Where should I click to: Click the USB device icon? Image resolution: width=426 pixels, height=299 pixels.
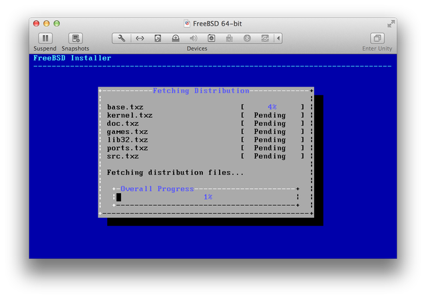click(x=229, y=39)
